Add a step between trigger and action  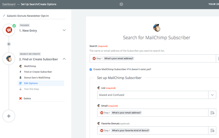[9, 44]
